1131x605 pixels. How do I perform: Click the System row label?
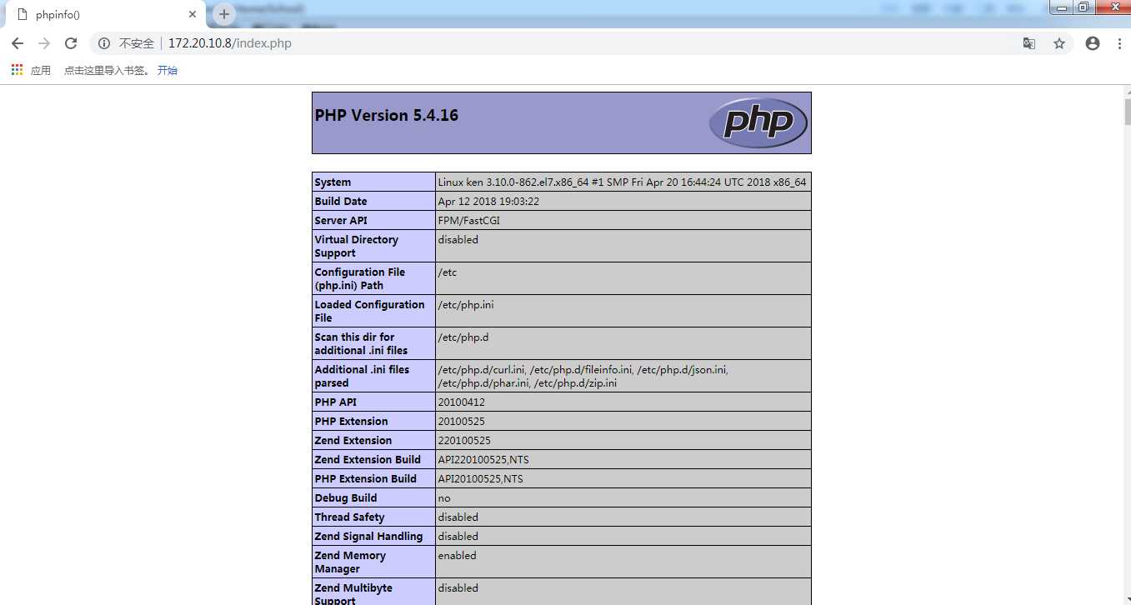(333, 182)
